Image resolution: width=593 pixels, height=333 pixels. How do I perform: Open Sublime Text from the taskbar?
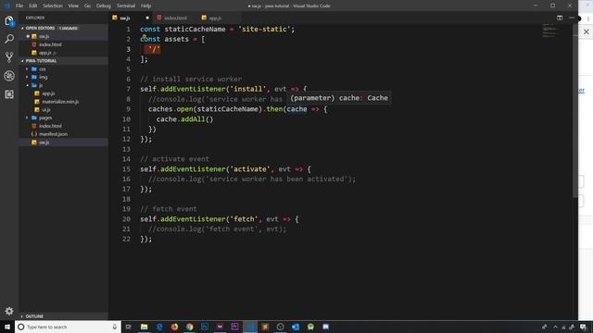[x=265, y=327]
